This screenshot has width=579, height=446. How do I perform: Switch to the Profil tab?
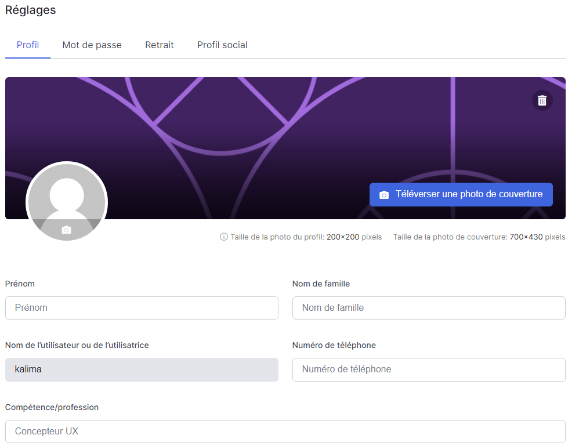(x=28, y=45)
